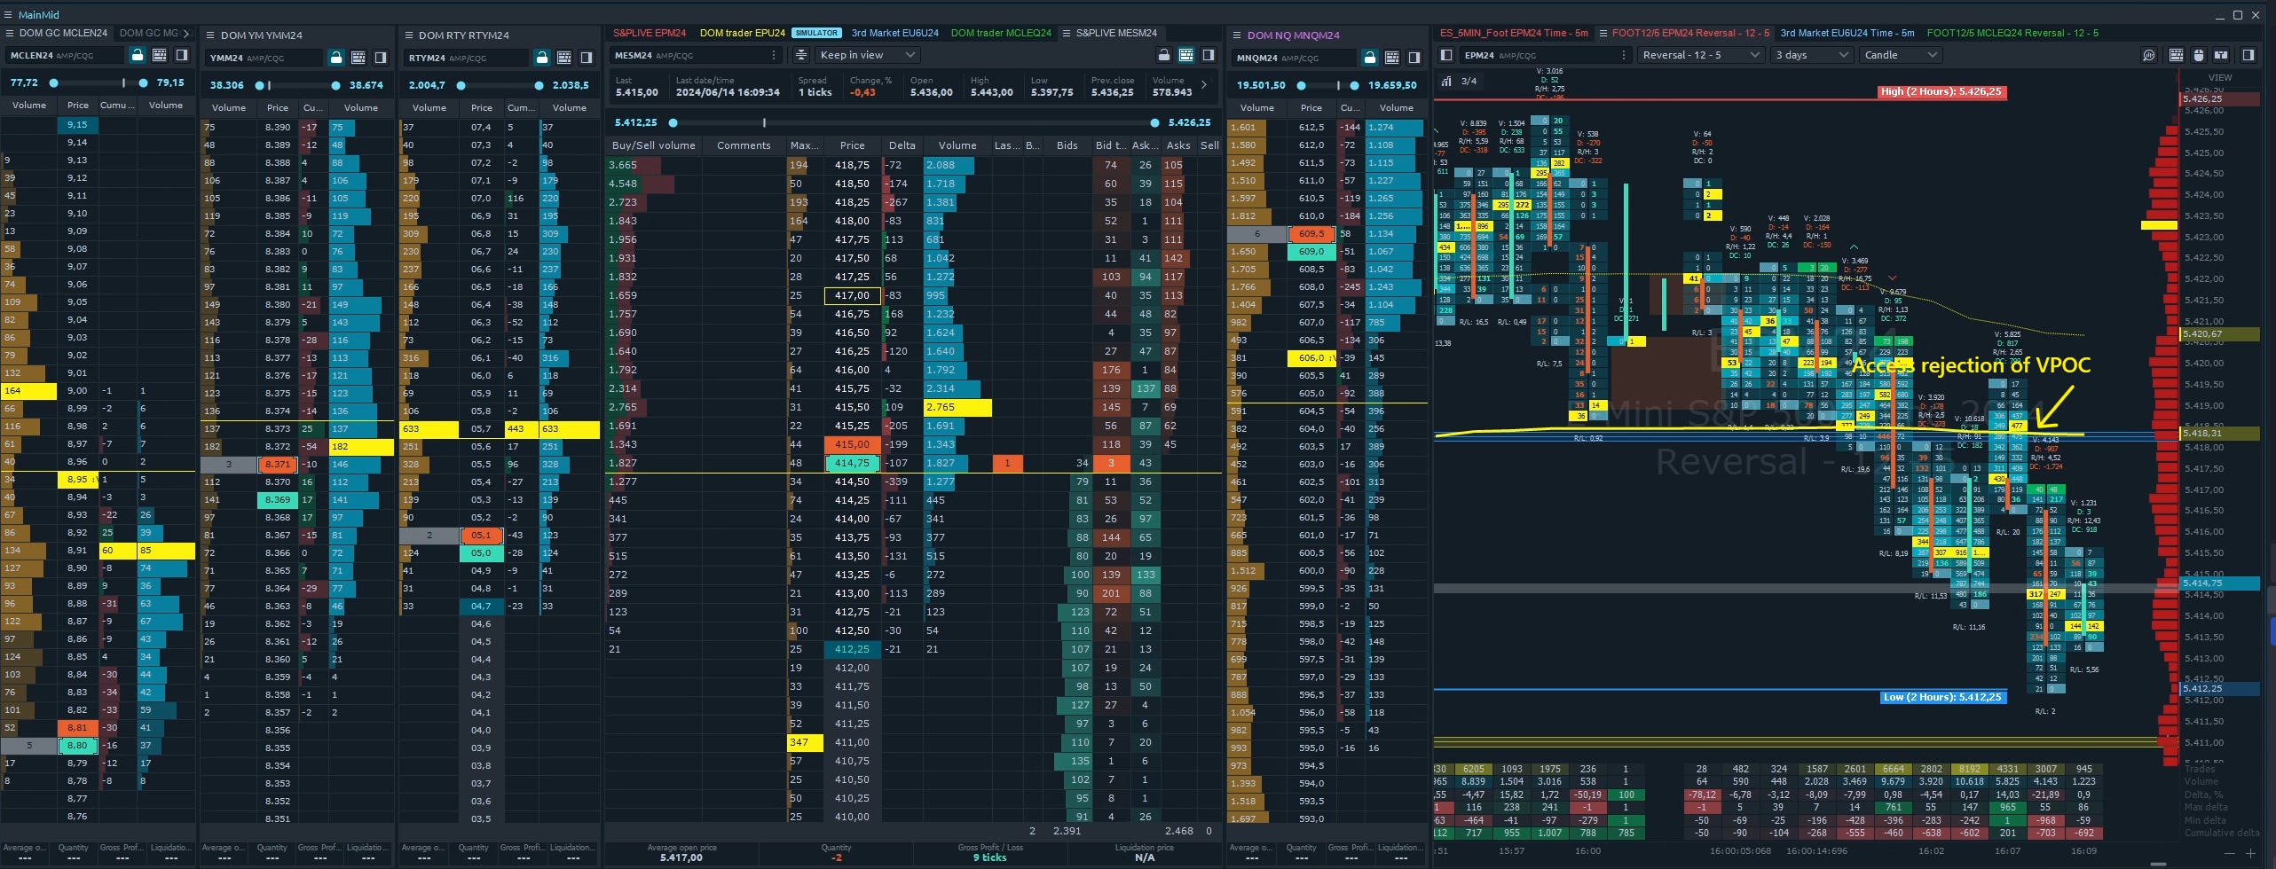Toggle the lock in MNQM24 panel
Screen dimensions: 2276x869
[1370, 58]
